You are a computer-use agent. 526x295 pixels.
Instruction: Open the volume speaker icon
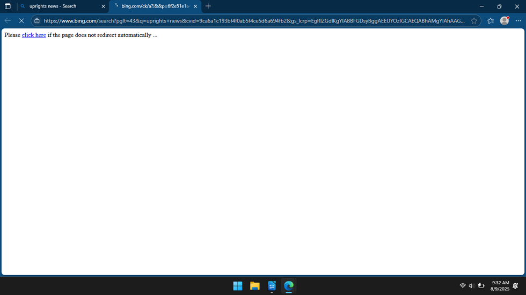[x=471, y=286]
